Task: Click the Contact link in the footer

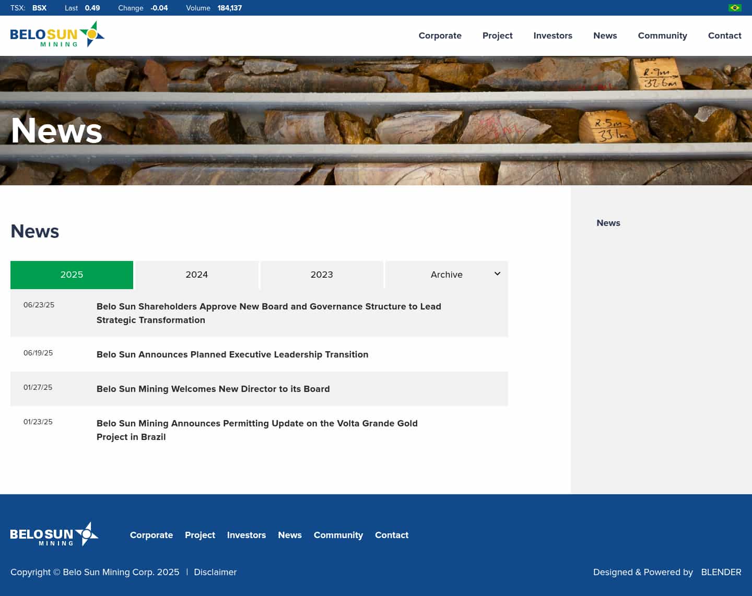Action: click(392, 535)
